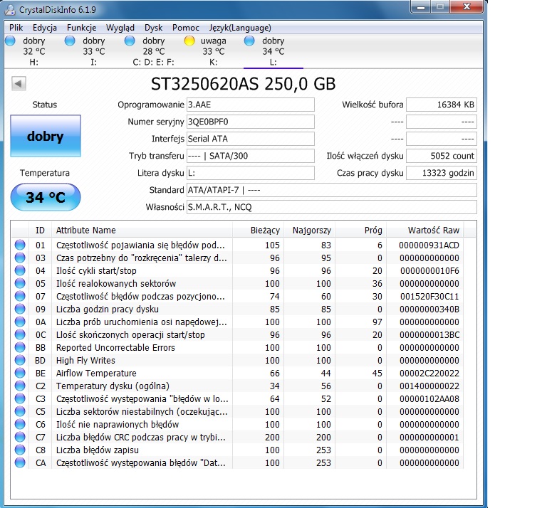Open the Język(Language) menu
The width and height of the screenshot is (547, 508).
(240, 28)
